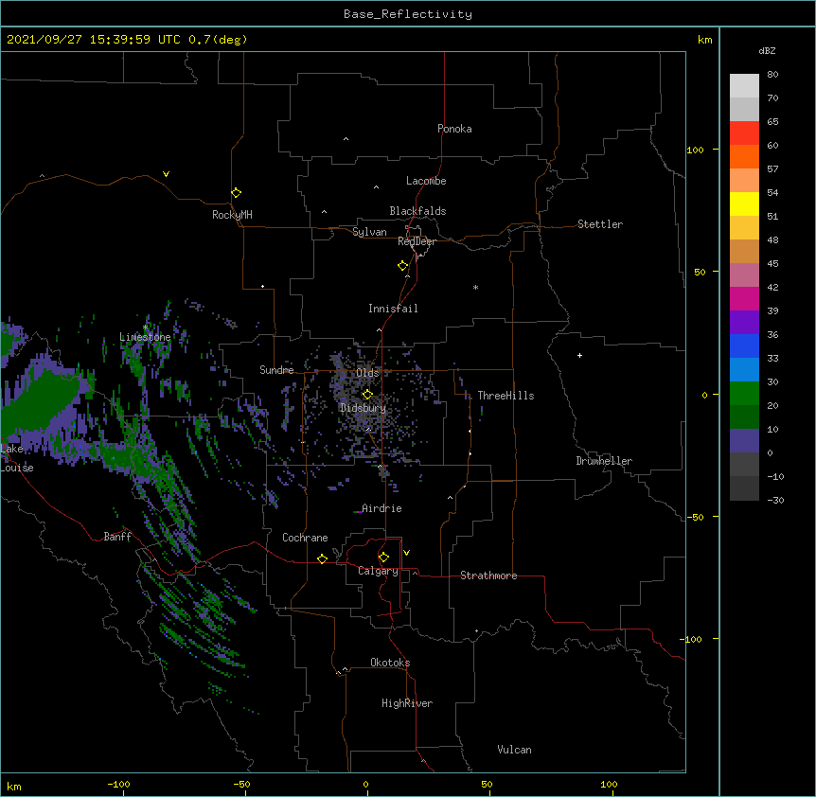816x797 pixels.
Task: Click the HighRiver city label
Action: 407,703
